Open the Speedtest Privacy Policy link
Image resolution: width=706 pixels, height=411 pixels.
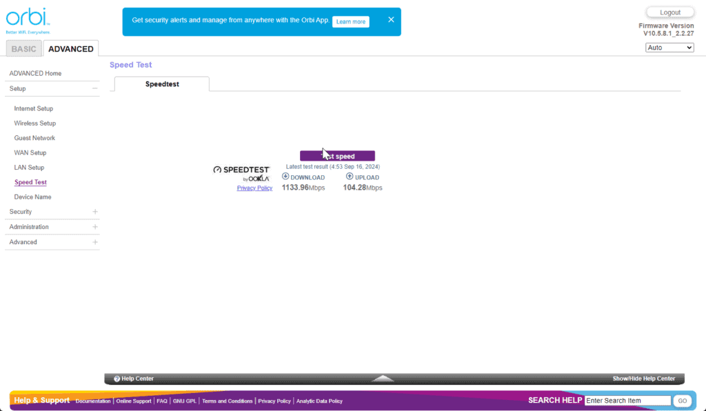pyautogui.click(x=254, y=188)
